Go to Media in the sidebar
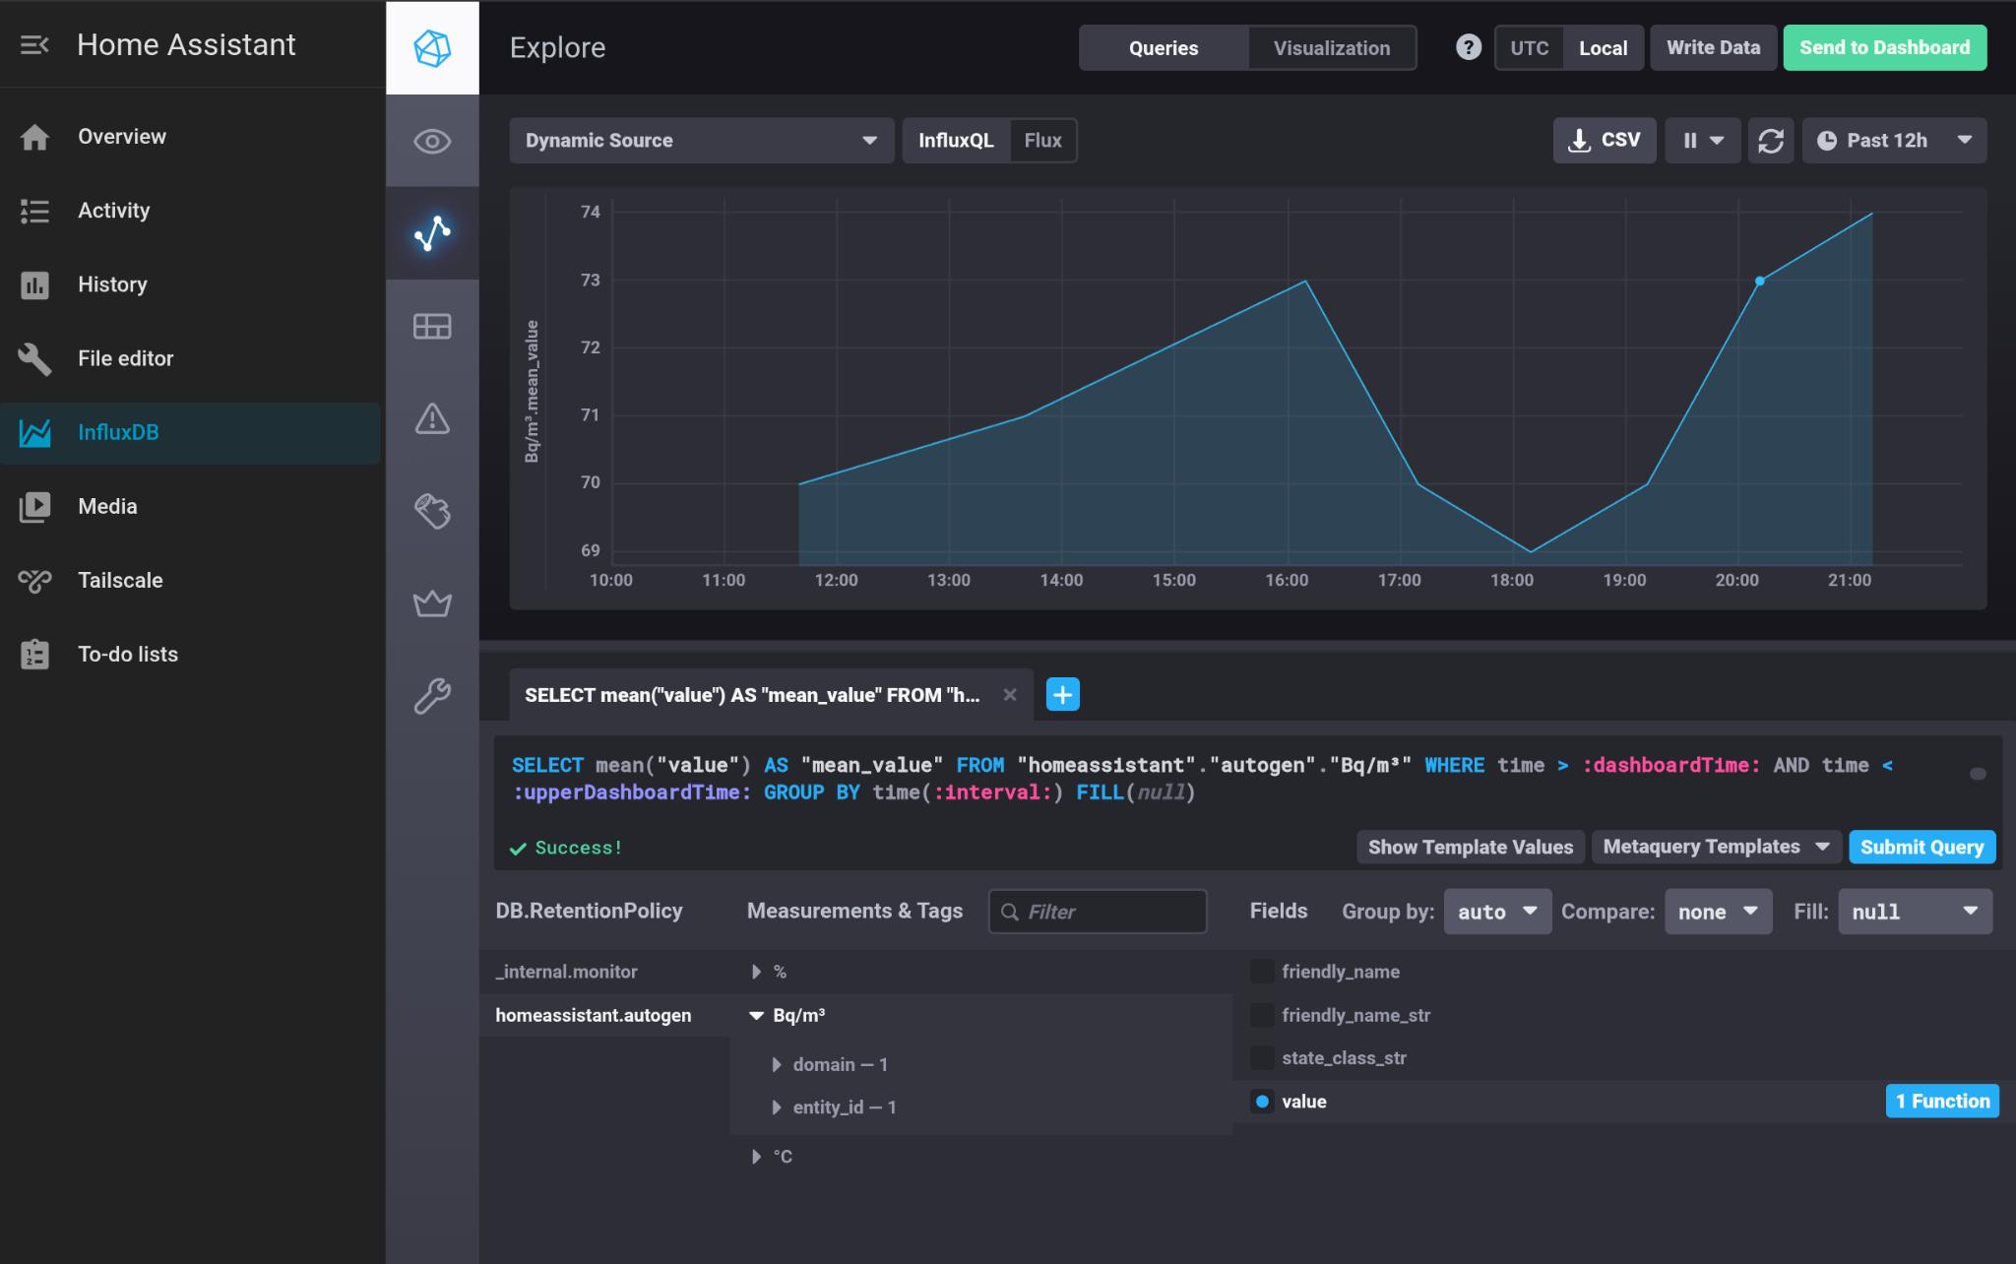The width and height of the screenshot is (2016, 1264). coord(107,506)
